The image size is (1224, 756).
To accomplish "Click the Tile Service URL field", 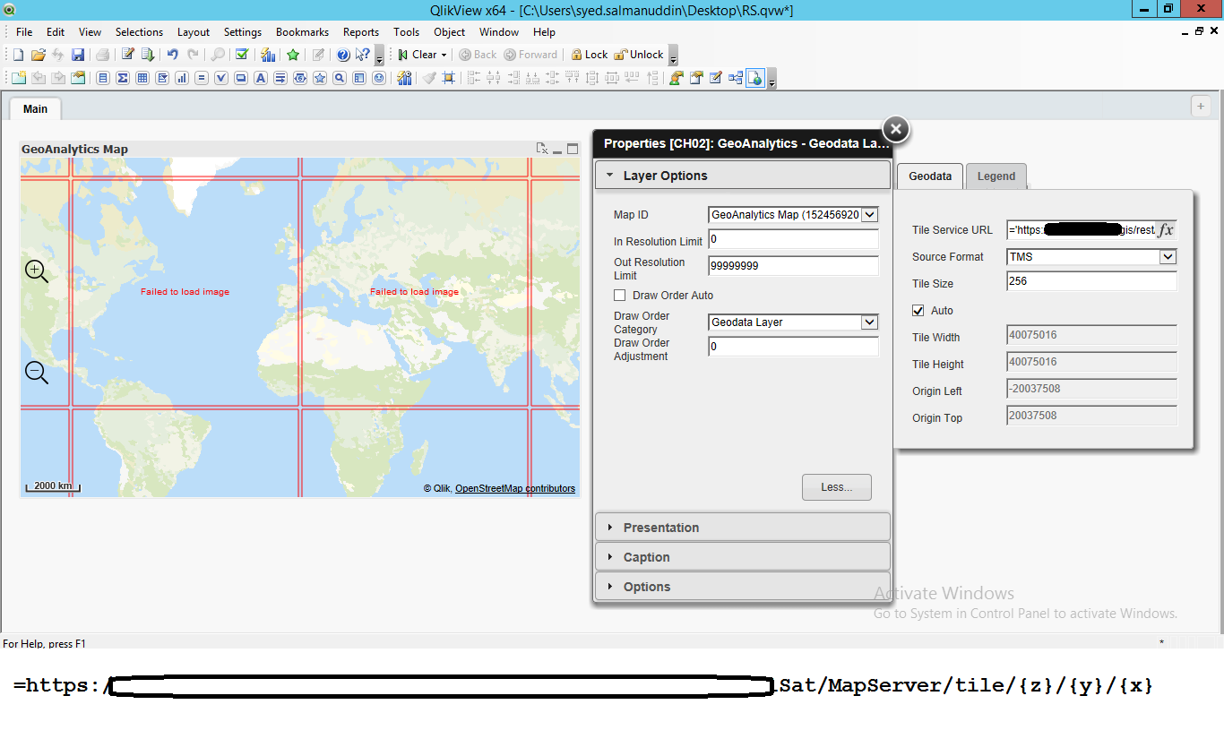I will [x=1082, y=230].
